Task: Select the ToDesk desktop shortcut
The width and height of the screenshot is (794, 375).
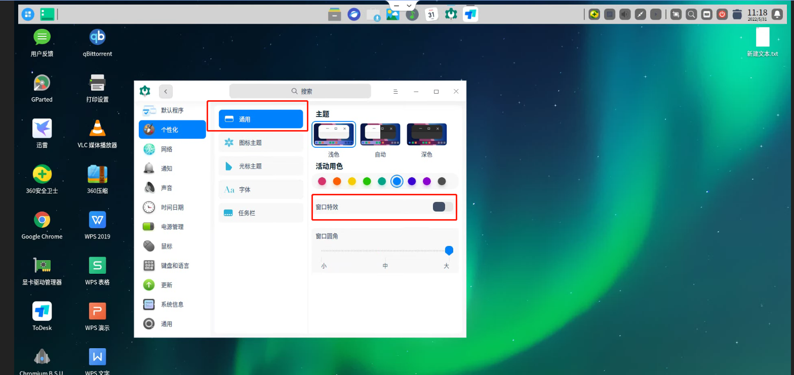Action: coord(42,316)
